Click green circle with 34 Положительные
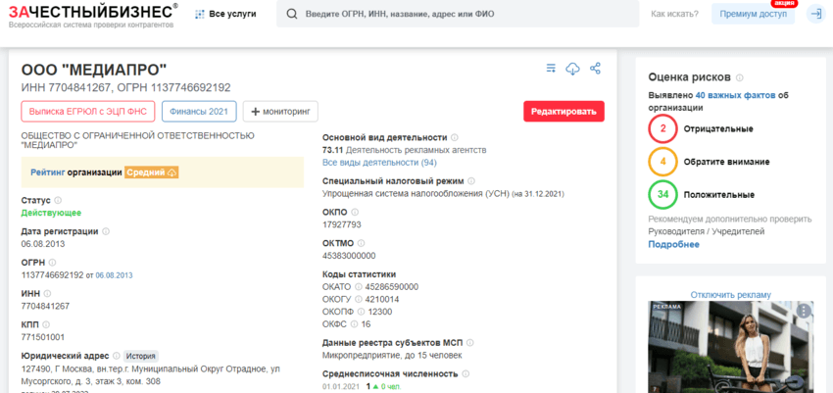 (662, 194)
